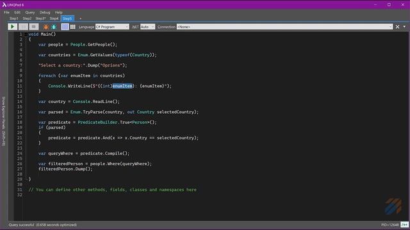Click the orange bug debug icon
This screenshot has height=230, width=410.
pos(46,27)
